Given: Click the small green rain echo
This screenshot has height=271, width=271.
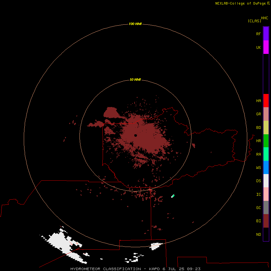Looking at the screenshot, I should point(173,196).
